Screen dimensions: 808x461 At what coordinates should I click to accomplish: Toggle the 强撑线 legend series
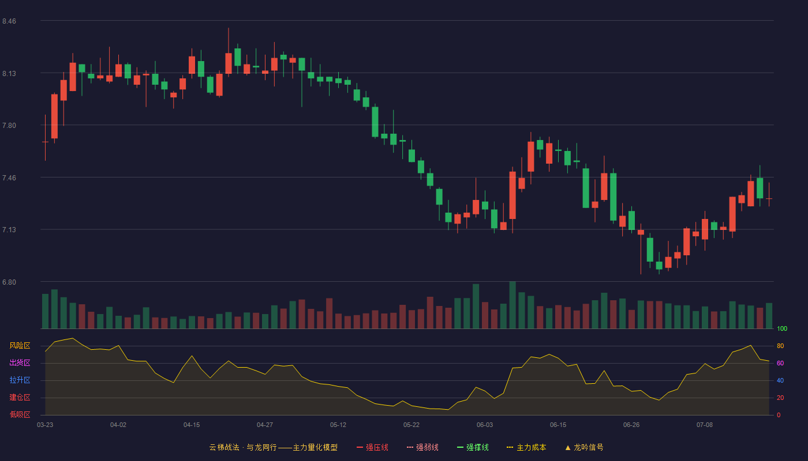pos(473,447)
